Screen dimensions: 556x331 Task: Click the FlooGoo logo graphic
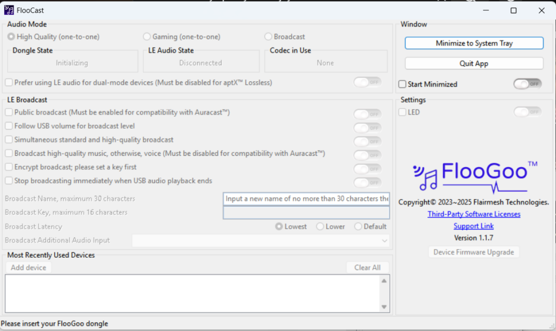coord(475,177)
